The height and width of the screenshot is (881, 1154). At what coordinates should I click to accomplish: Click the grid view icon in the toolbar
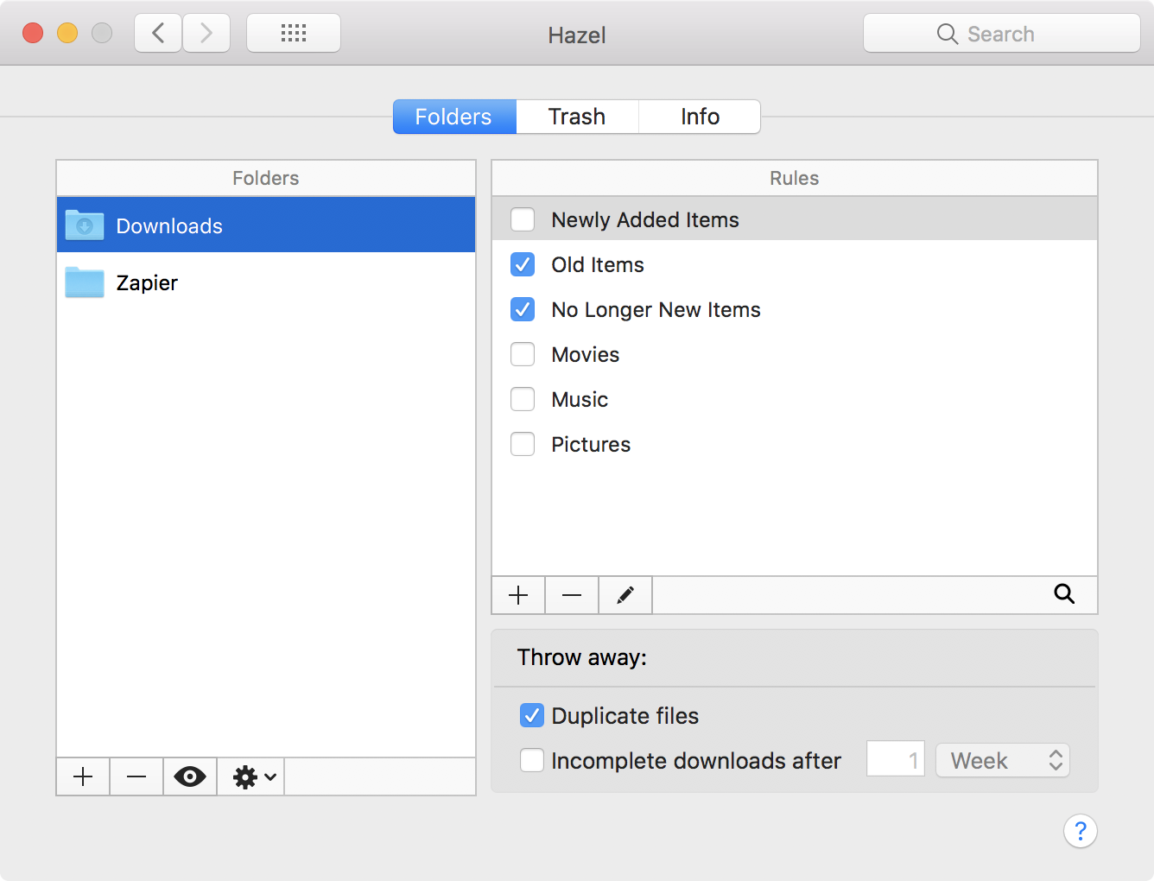(293, 32)
